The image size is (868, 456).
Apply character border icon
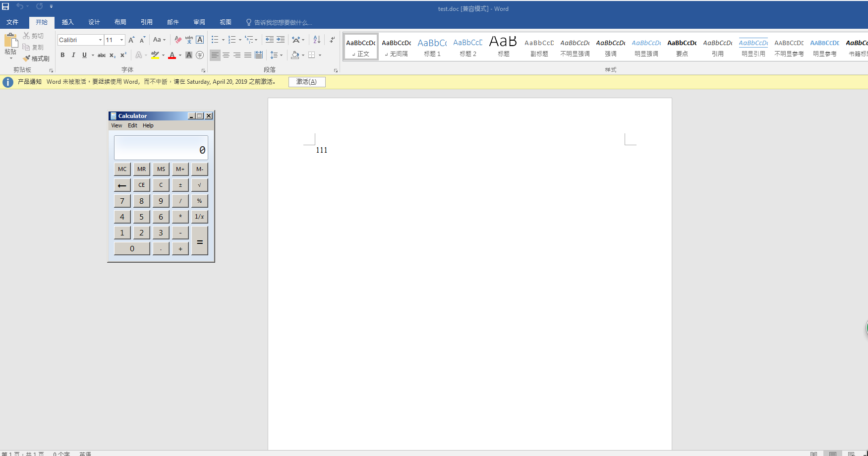tap(200, 40)
